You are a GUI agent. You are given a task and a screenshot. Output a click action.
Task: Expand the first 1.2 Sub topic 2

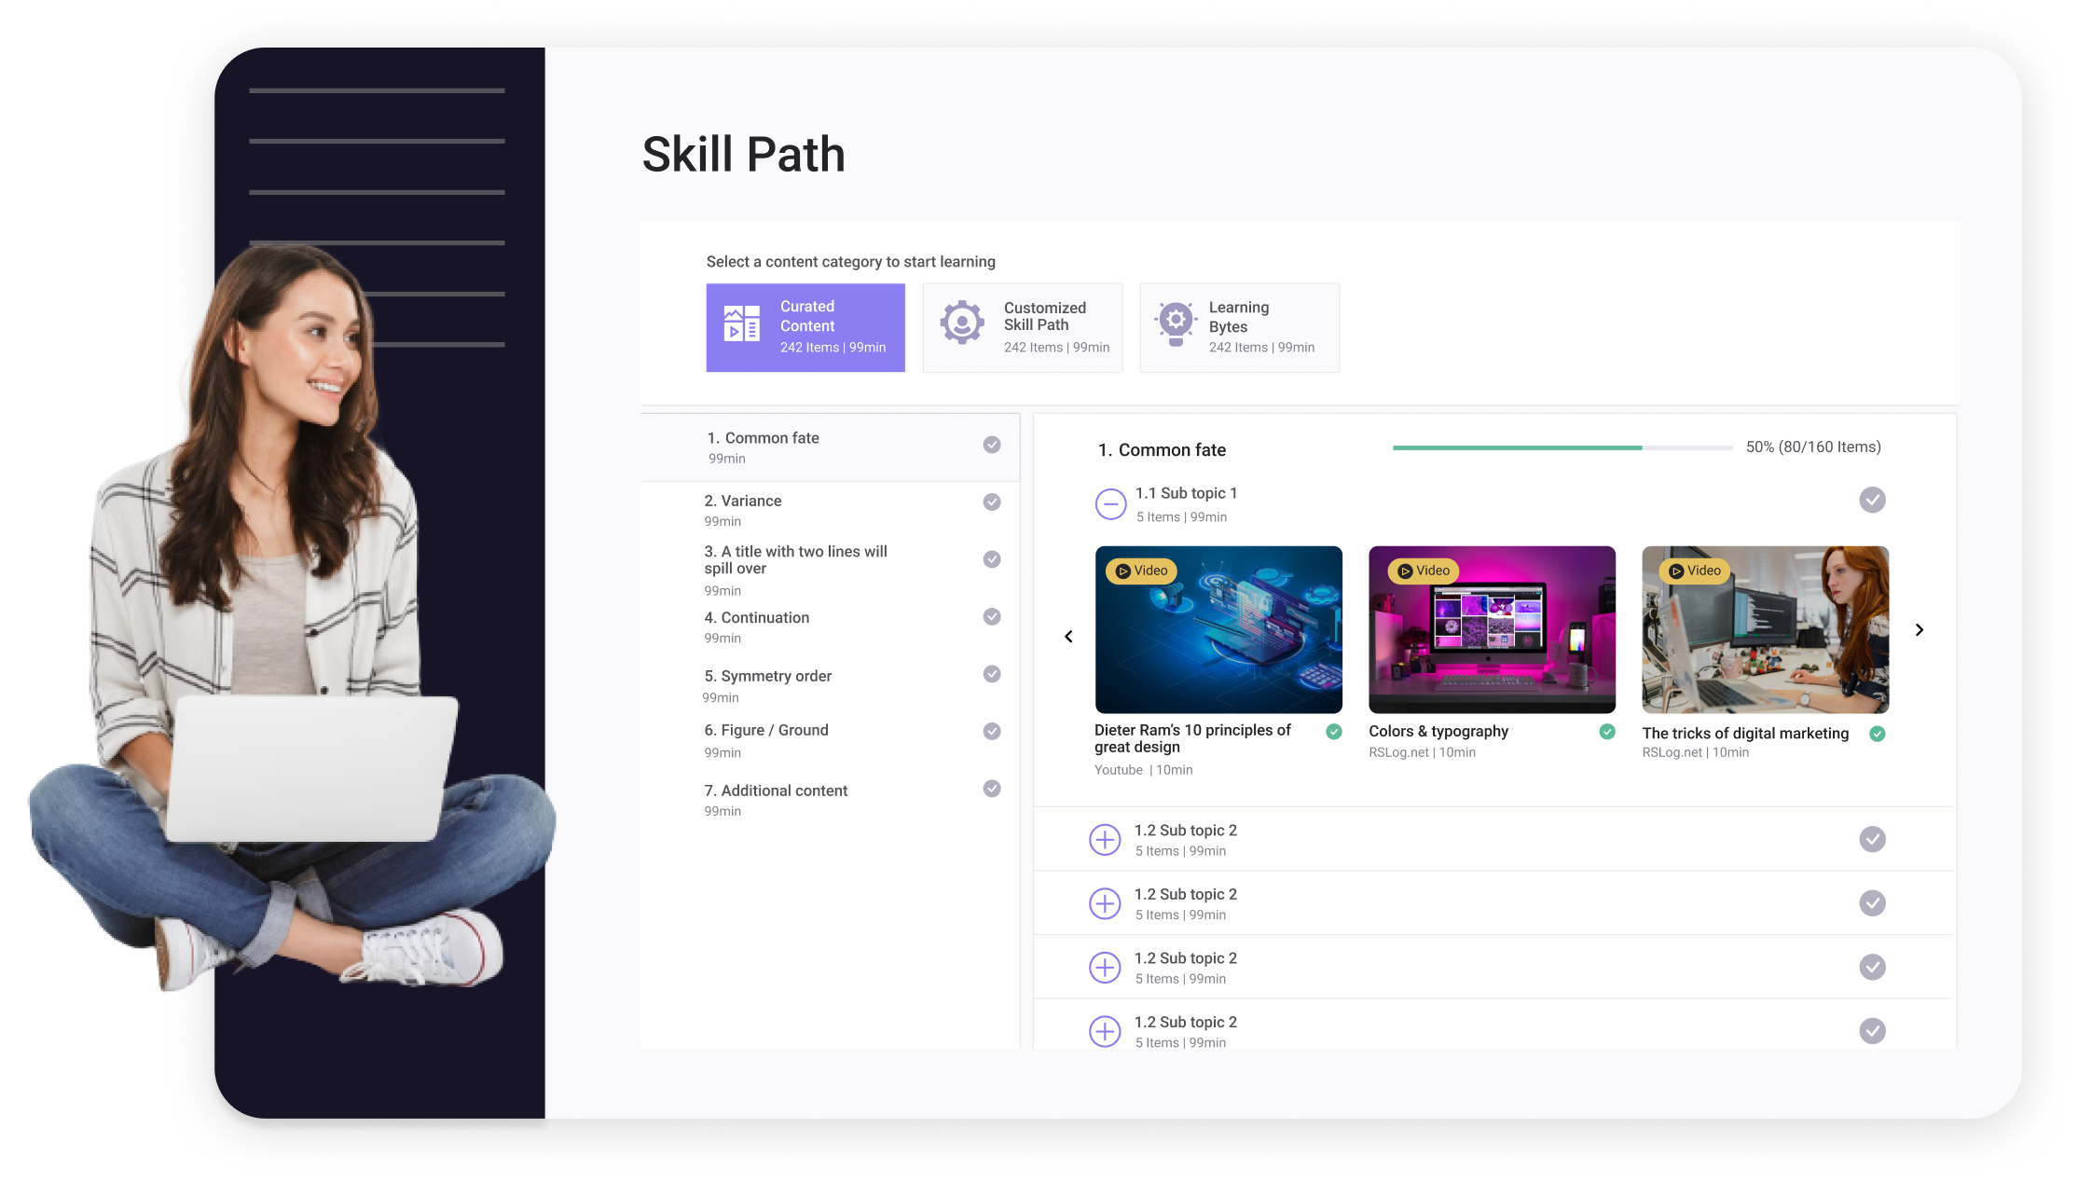[1105, 839]
